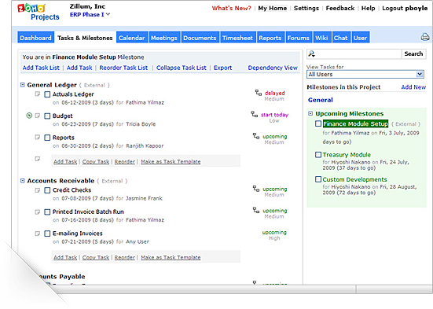Image resolution: width=433 pixels, height=309 pixels.
Task: Click Logout pboyle
Action: coord(405,9)
